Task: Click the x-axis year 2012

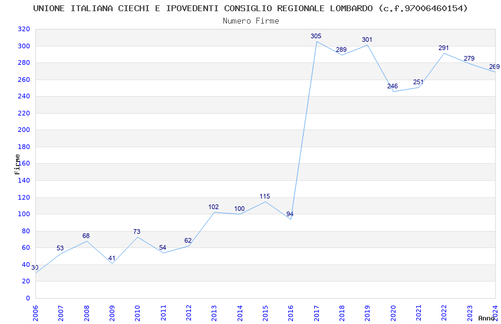Action: [x=189, y=313]
